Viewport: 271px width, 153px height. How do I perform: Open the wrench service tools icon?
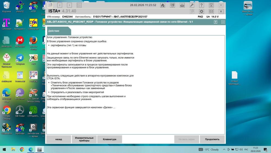pos(192,5)
